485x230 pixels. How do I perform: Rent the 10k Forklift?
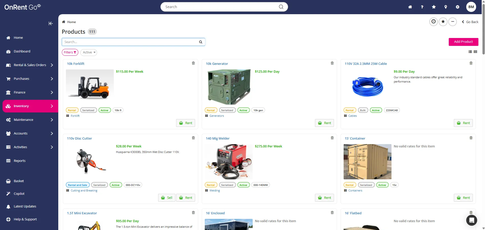(185, 123)
